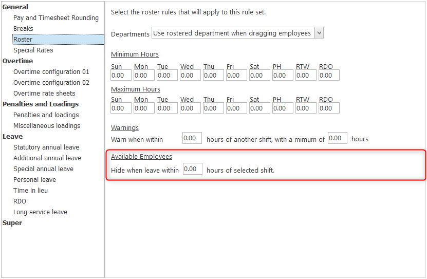Screen dimensions: 427x279
Task: Click 'hours of selected shift.' label
Action: click(x=240, y=171)
